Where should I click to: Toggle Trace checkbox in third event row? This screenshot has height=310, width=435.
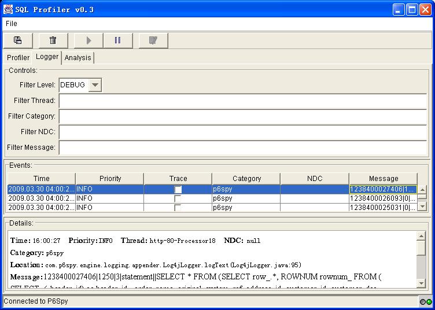click(x=178, y=207)
